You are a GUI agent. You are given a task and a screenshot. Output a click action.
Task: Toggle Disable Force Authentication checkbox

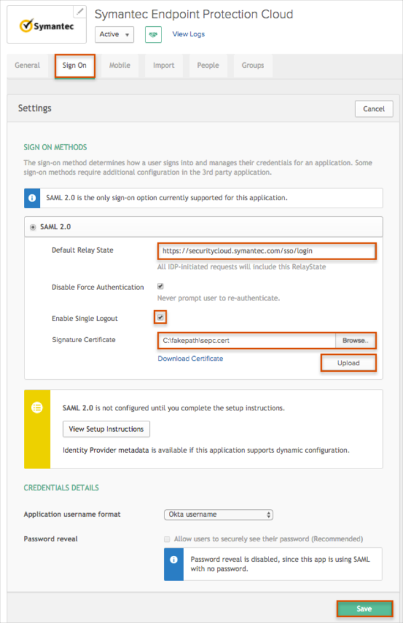(161, 286)
